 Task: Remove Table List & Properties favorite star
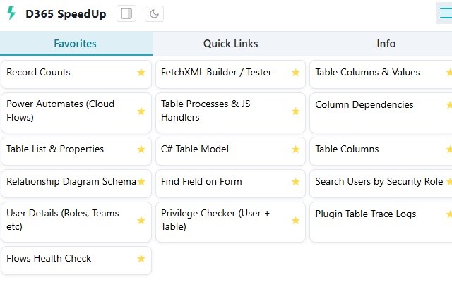[x=141, y=149]
